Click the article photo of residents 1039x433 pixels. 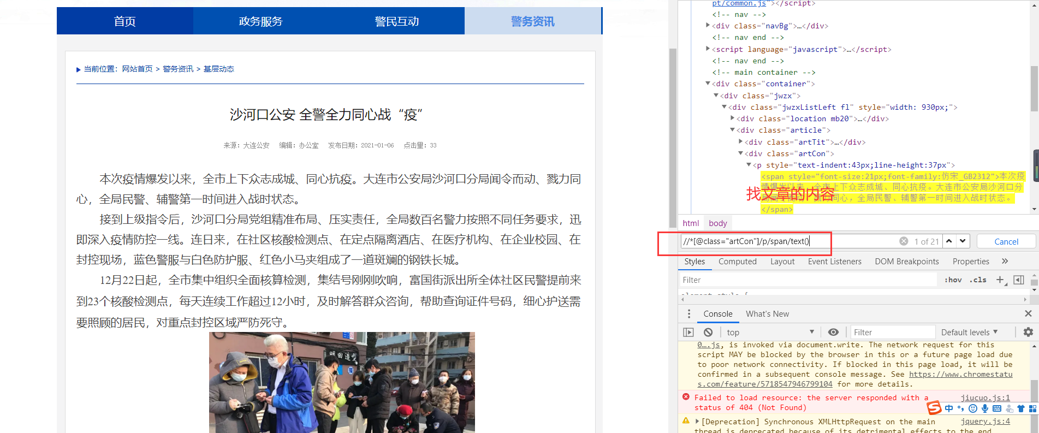point(342,382)
